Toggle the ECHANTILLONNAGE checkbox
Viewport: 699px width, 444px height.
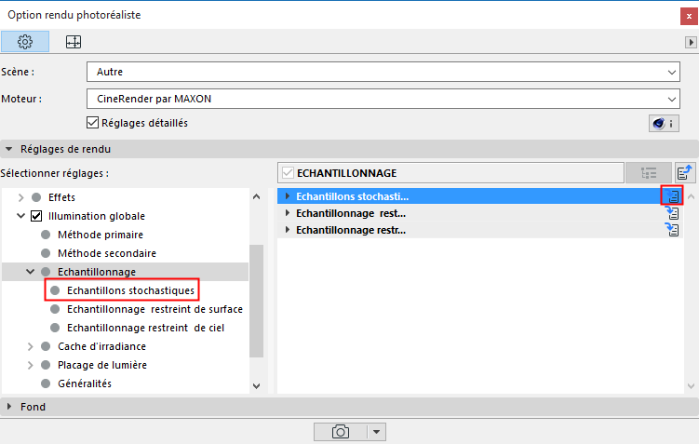coord(288,173)
